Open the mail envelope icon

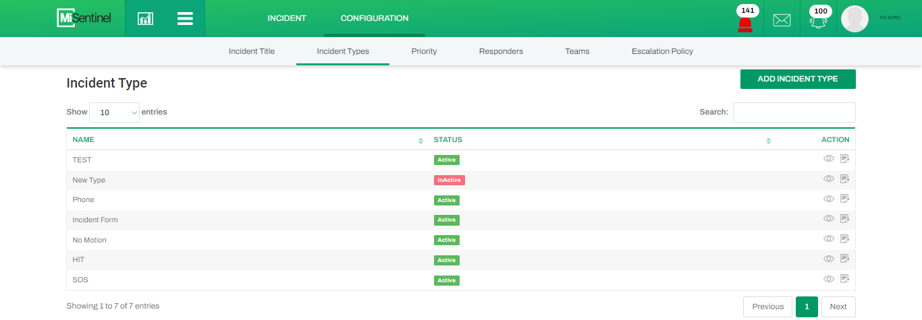point(782,20)
